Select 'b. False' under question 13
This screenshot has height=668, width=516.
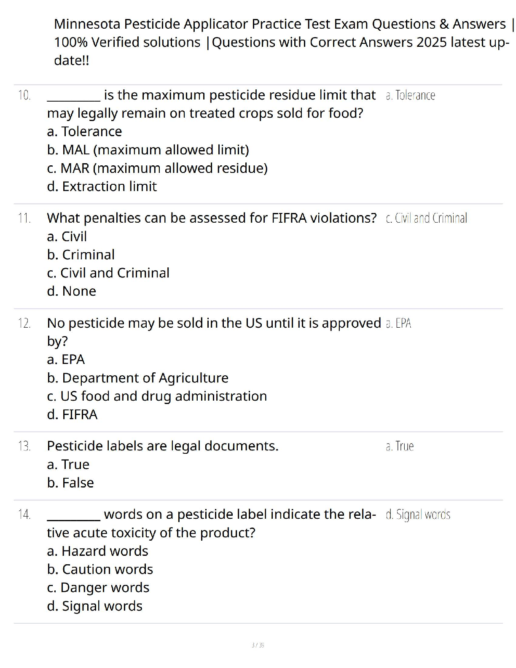(70, 482)
